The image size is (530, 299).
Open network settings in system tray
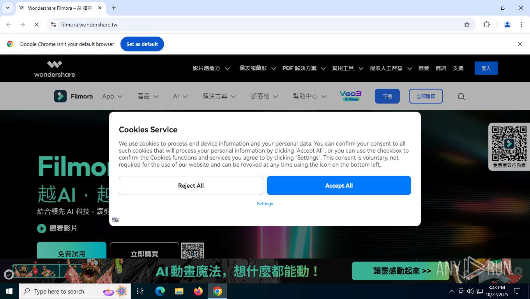pyautogui.click(x=480, y=291)
